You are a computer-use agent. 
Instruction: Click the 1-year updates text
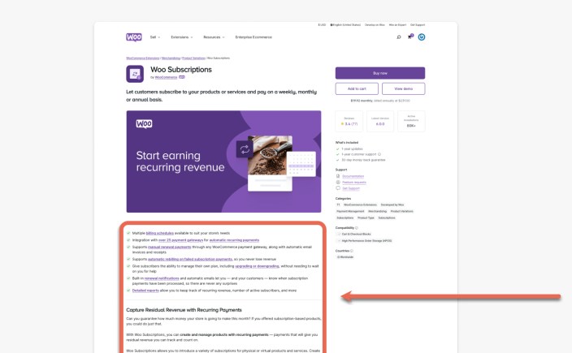tap(352, 149)
